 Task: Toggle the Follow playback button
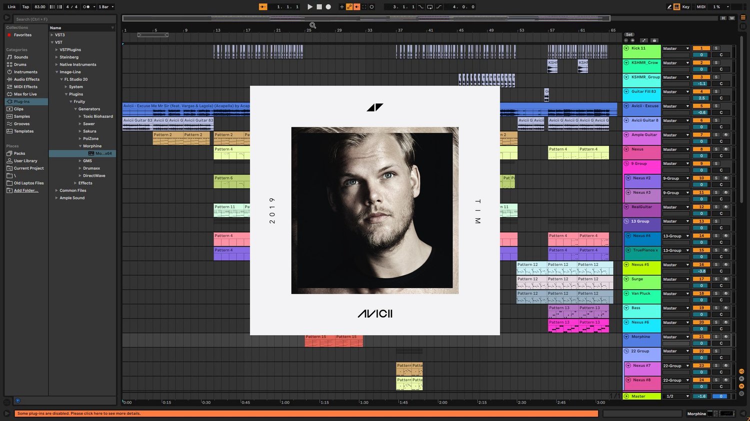[263, 7]
